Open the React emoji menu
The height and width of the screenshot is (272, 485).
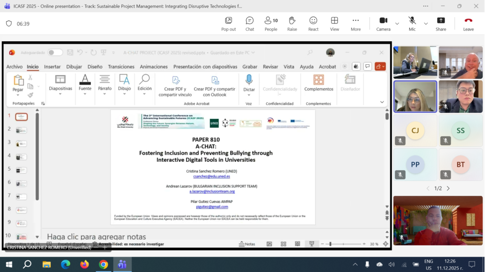point(313,23)
